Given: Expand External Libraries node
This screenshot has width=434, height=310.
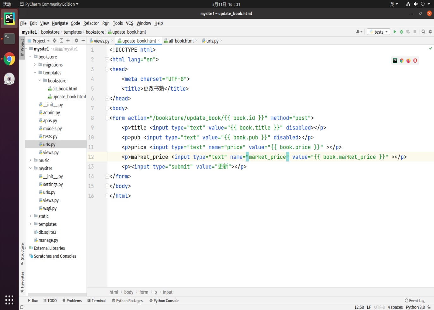Looking at the screenshot, I should [x=26, y=248].
